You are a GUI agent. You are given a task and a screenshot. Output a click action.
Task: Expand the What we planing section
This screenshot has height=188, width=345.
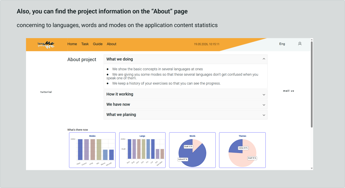(185, 115)
